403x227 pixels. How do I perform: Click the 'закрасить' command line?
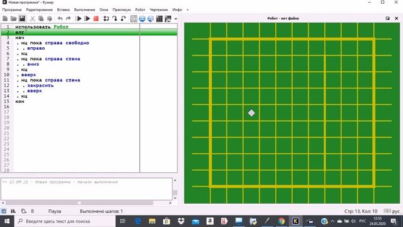click(x=40, y=86)
